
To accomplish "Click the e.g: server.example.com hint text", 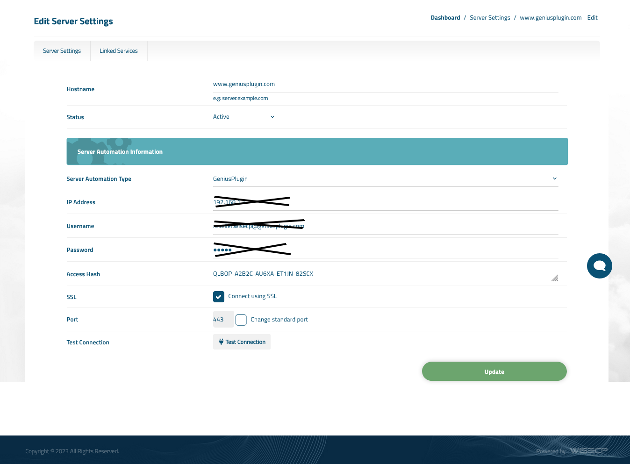I will tap(240, 99).
